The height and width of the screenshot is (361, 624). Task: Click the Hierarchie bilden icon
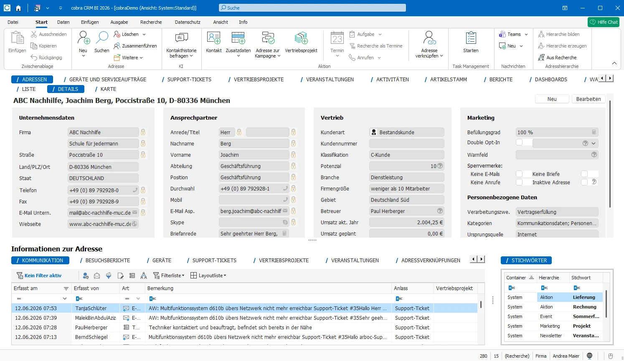coord(541,34)
